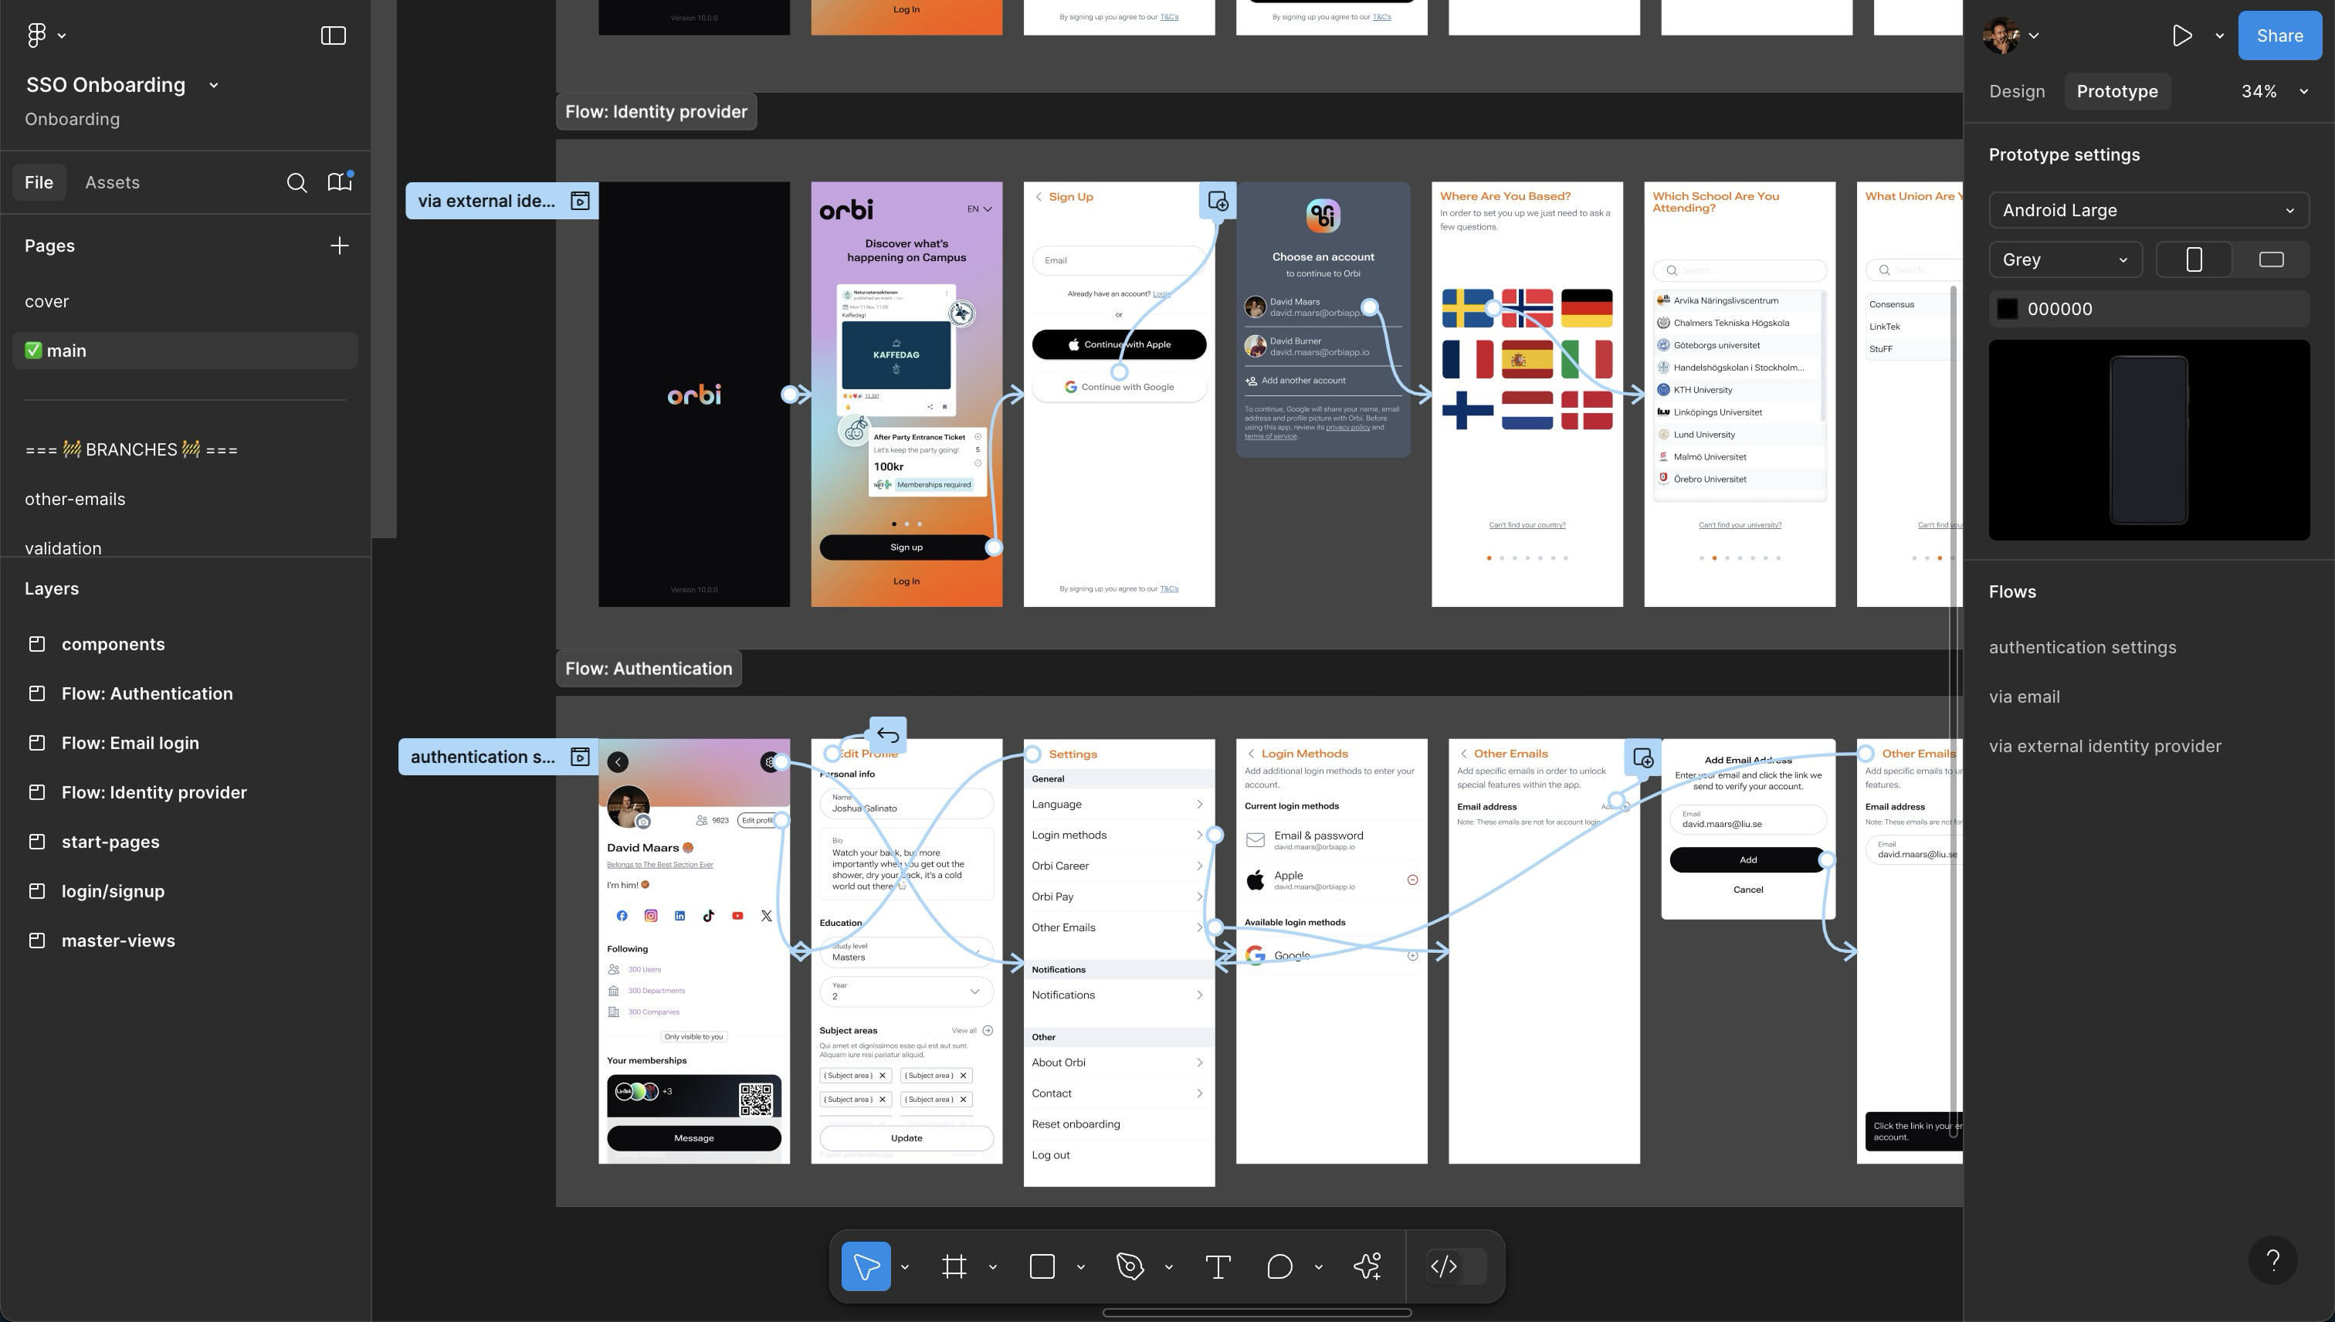Screen dimensions: 2335x1322
Task: Click the Share button
Action: pyautogui.click(x=2279, y=36)
